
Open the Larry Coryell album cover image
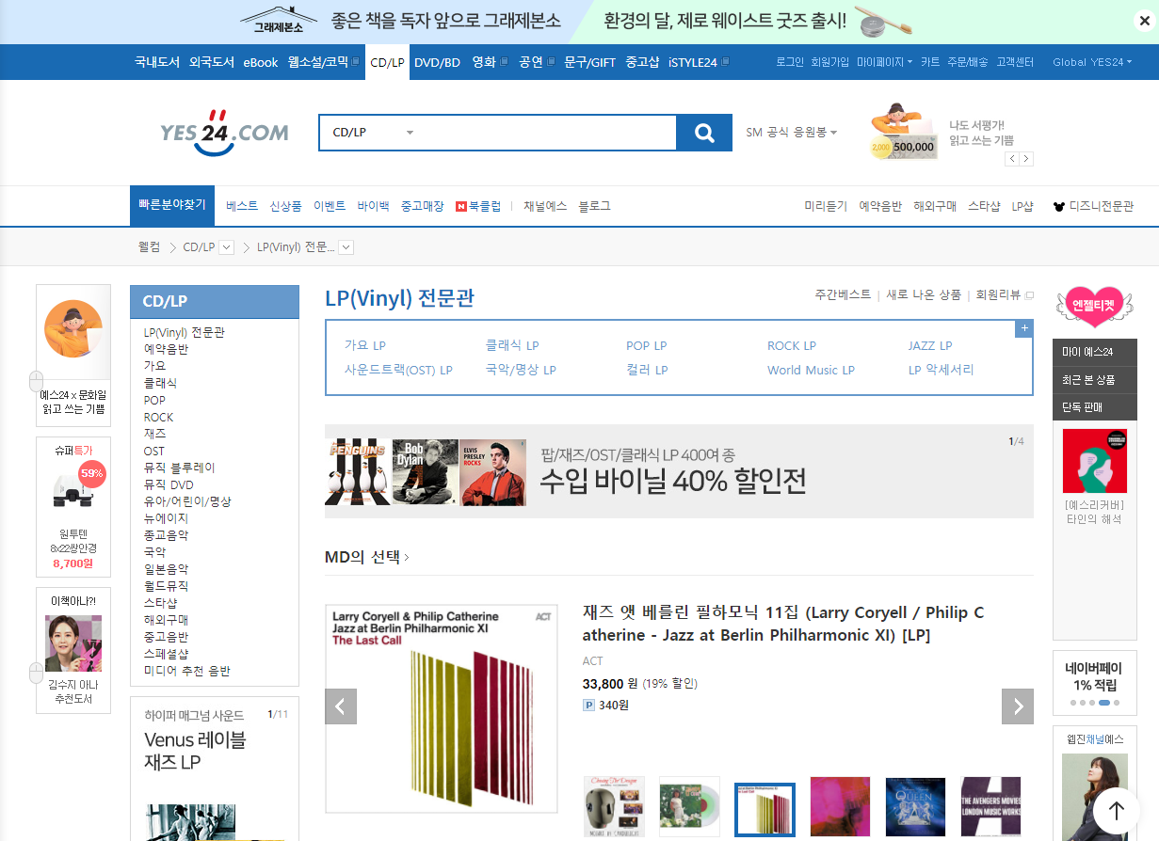pyautogui.click(x=442, y=708)
